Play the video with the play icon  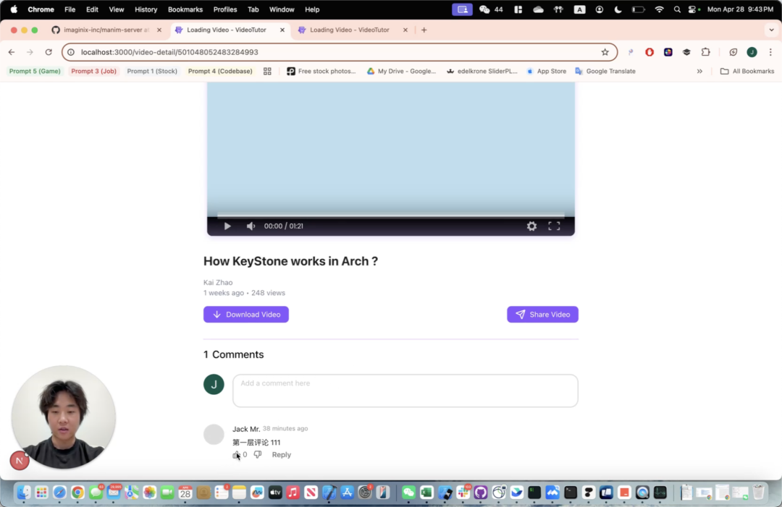pyautogui.click(x=227, y=226)
